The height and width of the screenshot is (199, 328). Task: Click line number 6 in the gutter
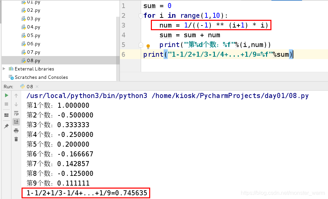coord(123,54)
